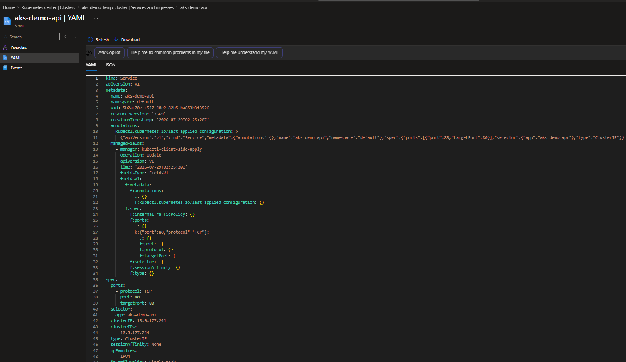Expand the folded last-applied-configuration value on line 10
The image size is (626, 362).
tap(236, 131)
